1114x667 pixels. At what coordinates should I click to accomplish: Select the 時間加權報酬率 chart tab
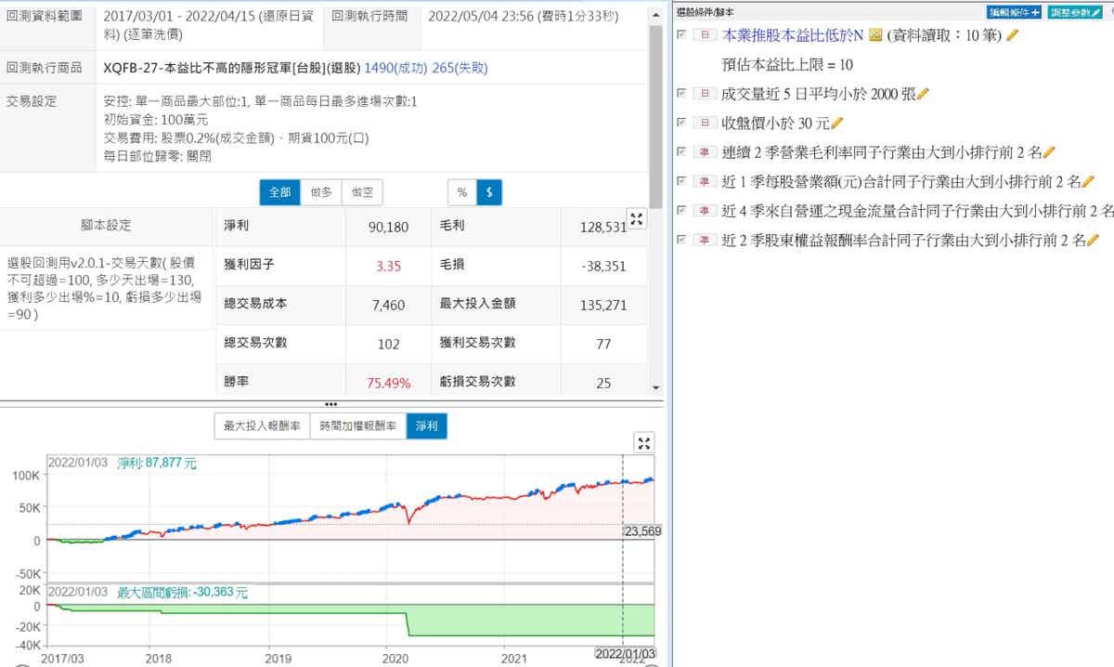pyautogui.click(x=359, y=426)
